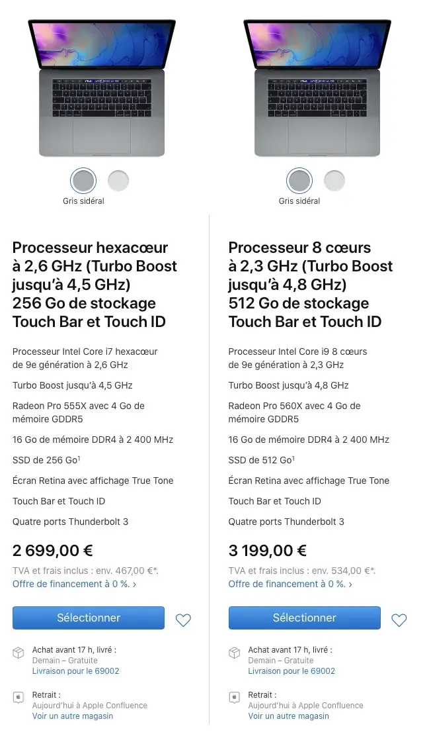Add the i7 MacBook Pro to favorites
Image resolution: width=427 pixels, height=746 pixels.
click(x=183, y=620)
